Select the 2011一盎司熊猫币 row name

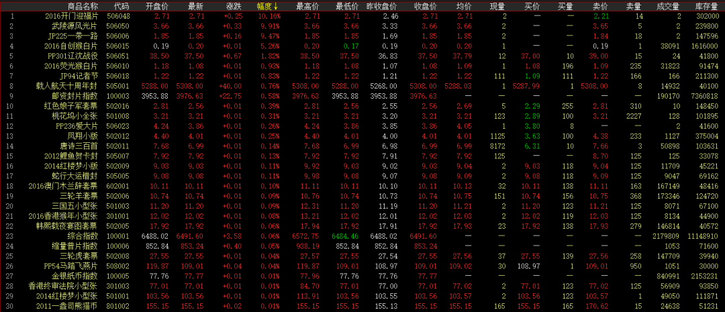pos(68,307)
